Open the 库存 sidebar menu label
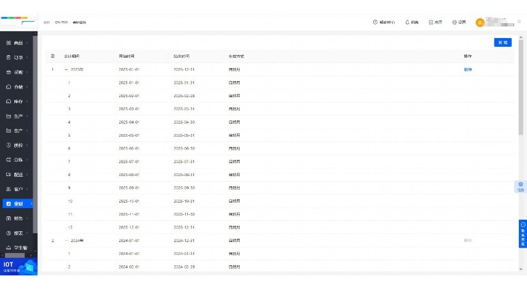This screenshot has width=527, height=289. (x=18, y=101)
